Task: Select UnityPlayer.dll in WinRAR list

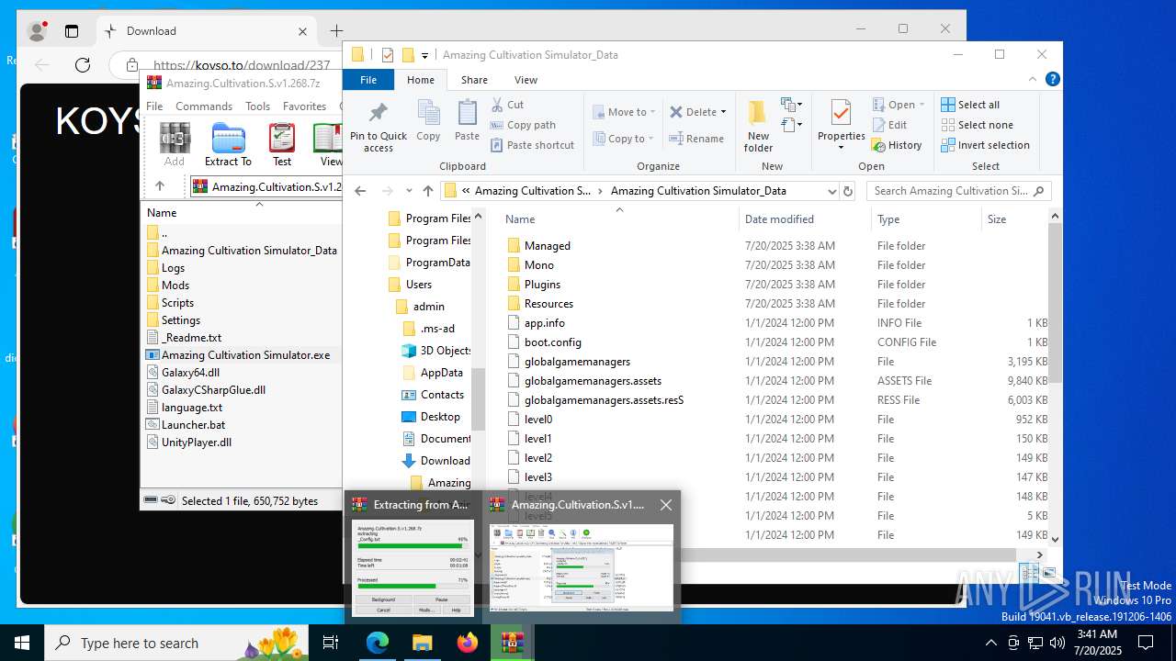Action: [196, 443]
